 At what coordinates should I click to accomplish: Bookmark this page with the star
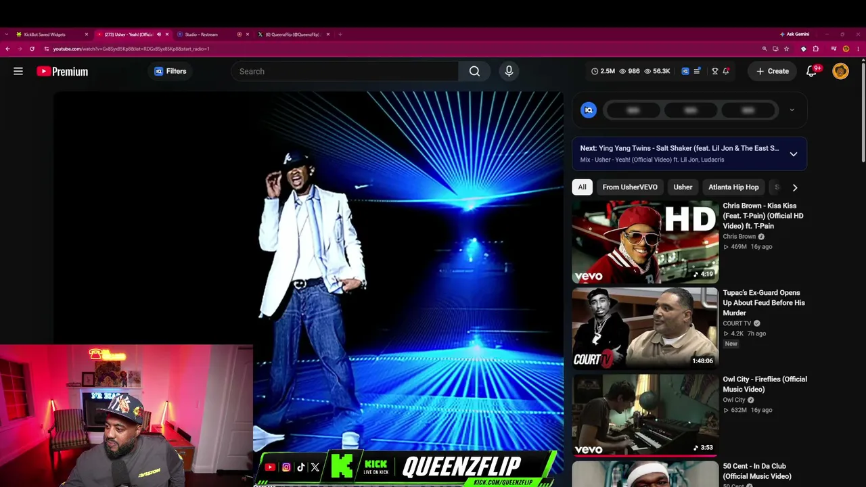[x=786, y=49]
